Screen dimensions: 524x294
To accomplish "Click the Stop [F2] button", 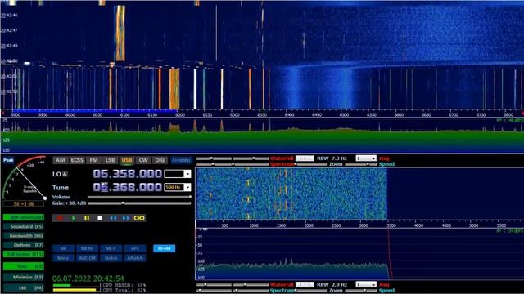I will (x=24, y=266).
